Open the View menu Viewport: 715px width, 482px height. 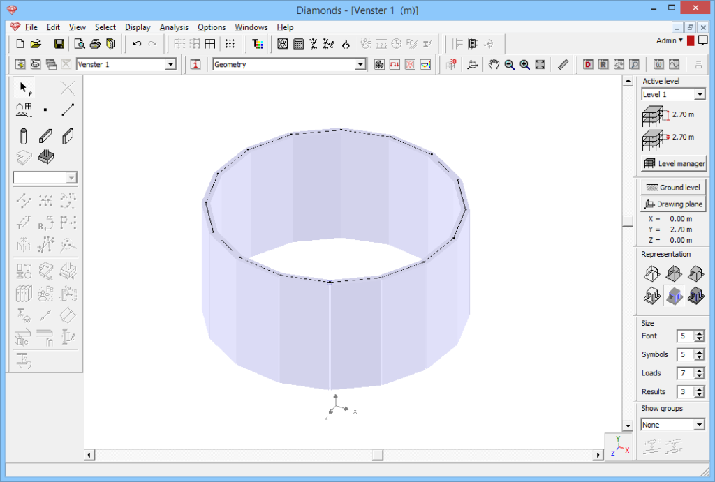coord(77,27)
